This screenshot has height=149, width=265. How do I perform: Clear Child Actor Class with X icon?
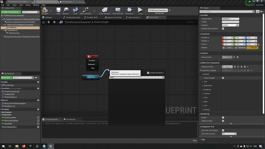coord(245,67)
